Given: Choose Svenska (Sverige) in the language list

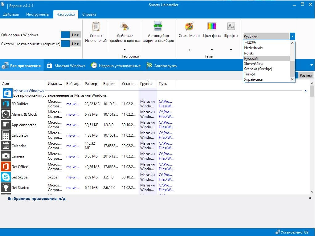Looking at the screenshot, I should [x=267, y=69].
